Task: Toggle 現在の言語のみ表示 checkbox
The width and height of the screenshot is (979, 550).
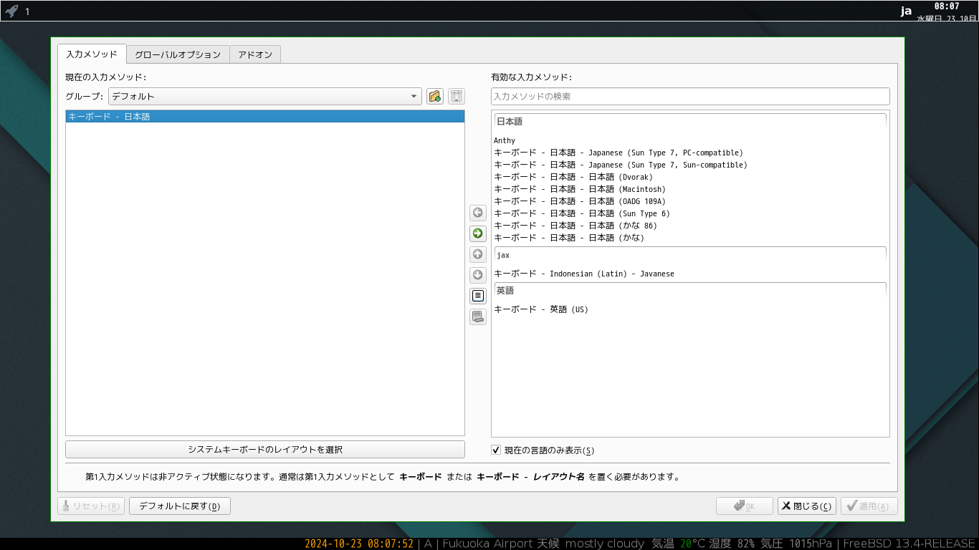Action: pos(496,450)
